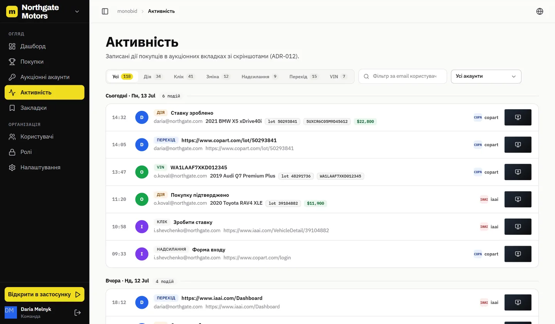Select the Клік 41 filter tab

[184, 77]
